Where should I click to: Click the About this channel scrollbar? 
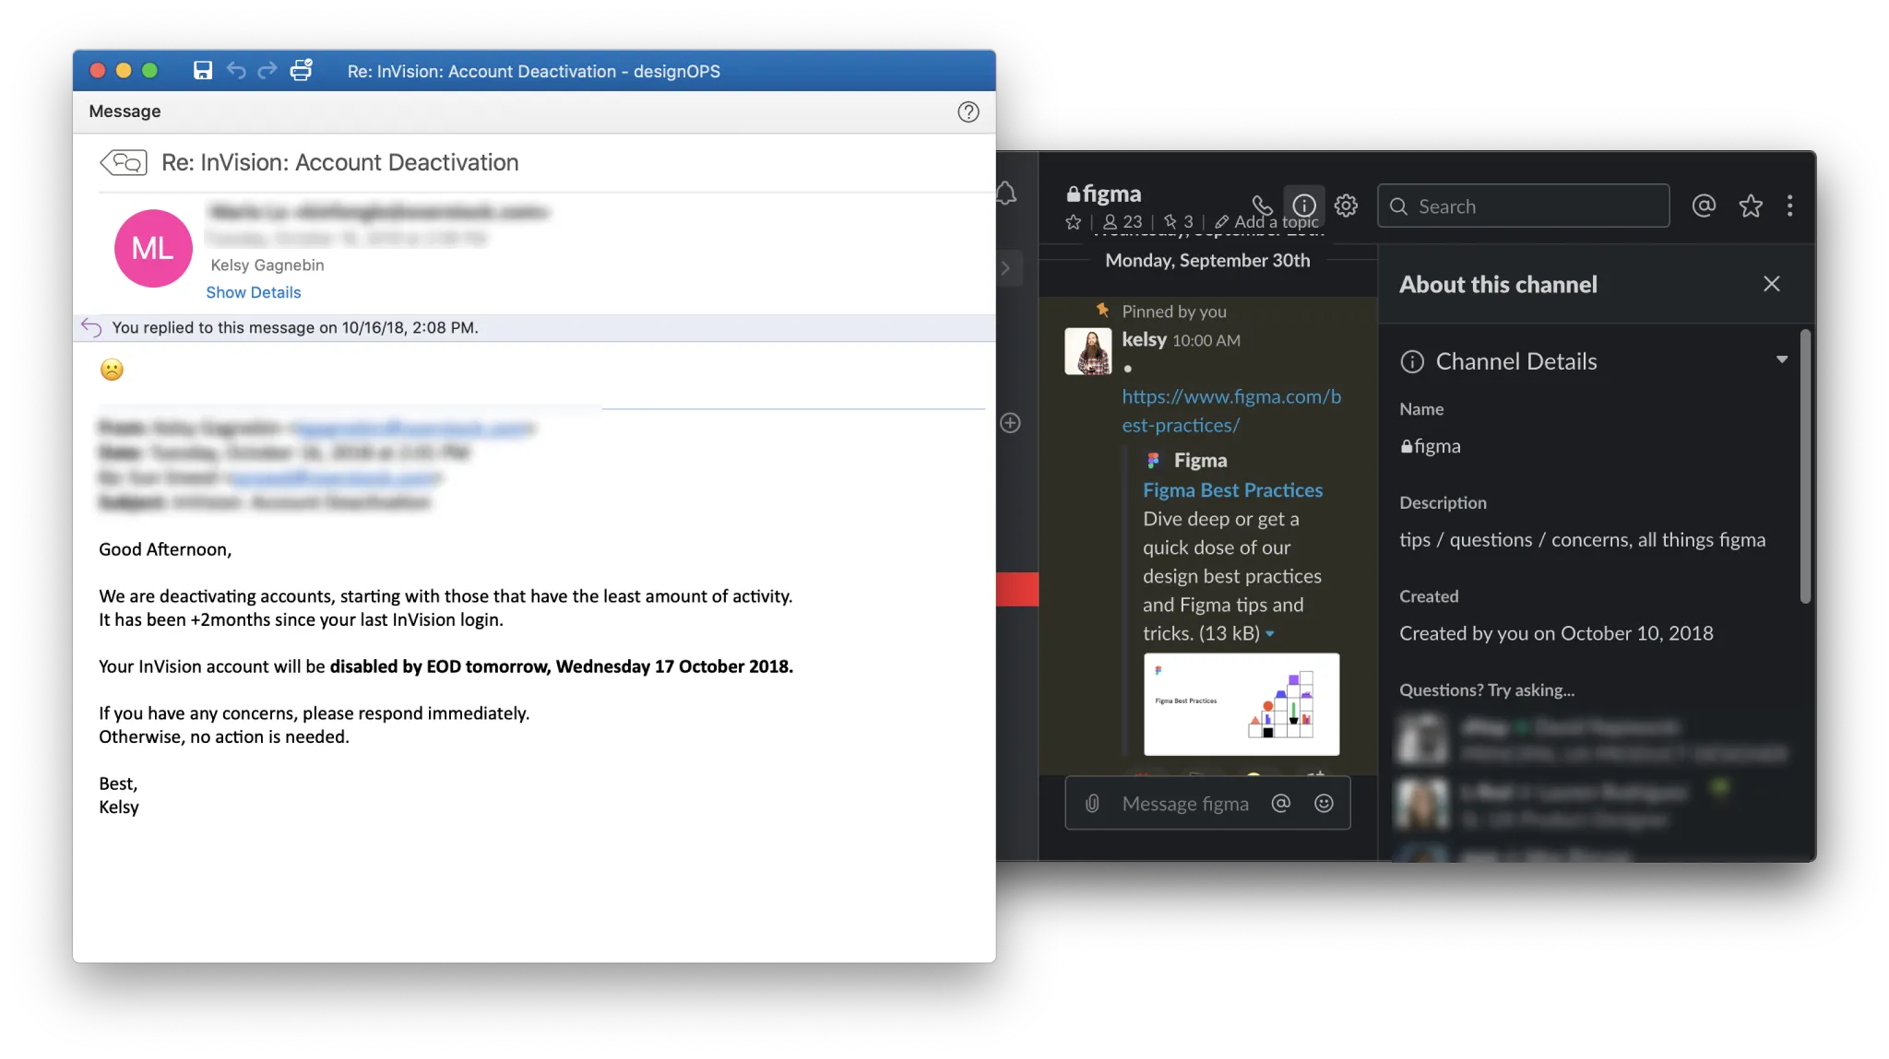tap(1805, 465)
